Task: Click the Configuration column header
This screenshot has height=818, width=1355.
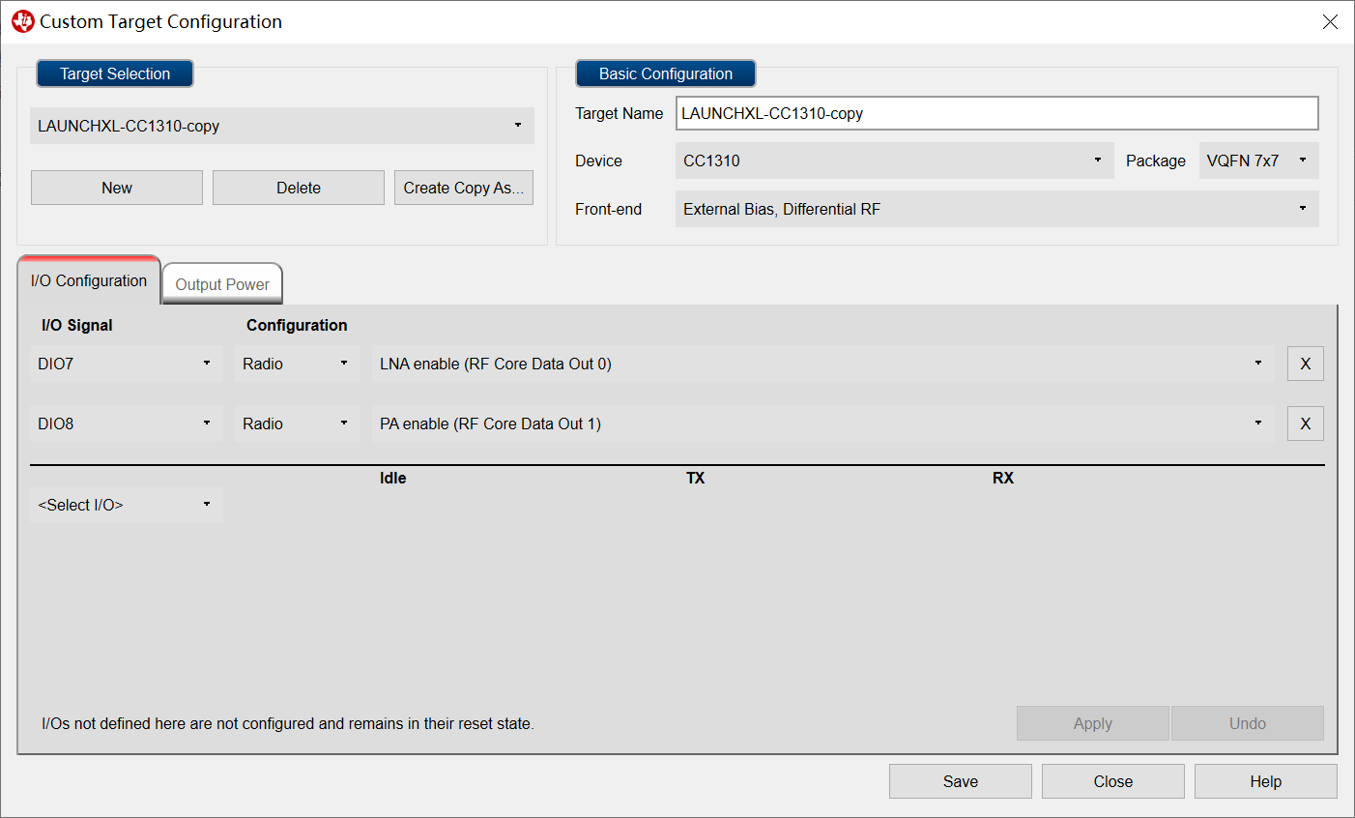Action: 297,325
